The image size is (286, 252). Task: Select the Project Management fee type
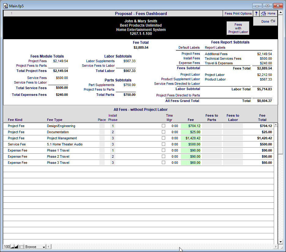click(62, 138)
